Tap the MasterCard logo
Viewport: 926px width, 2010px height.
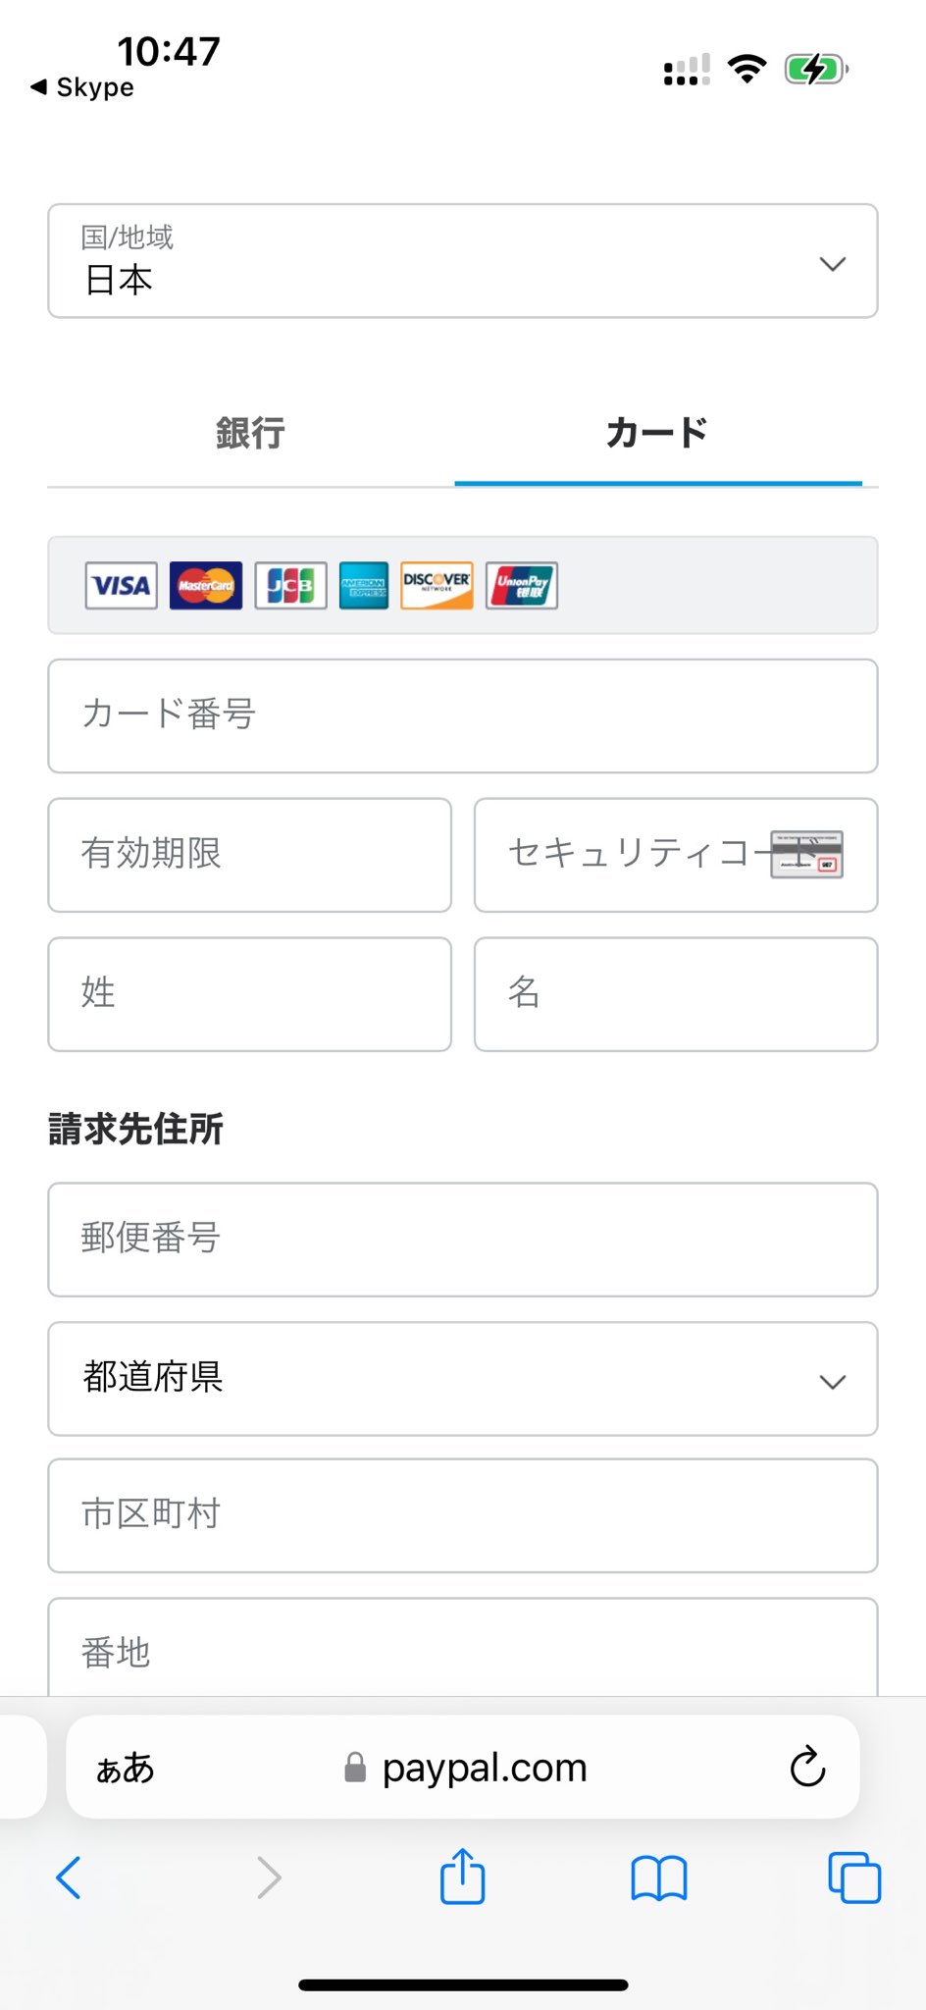pos(206,586)
